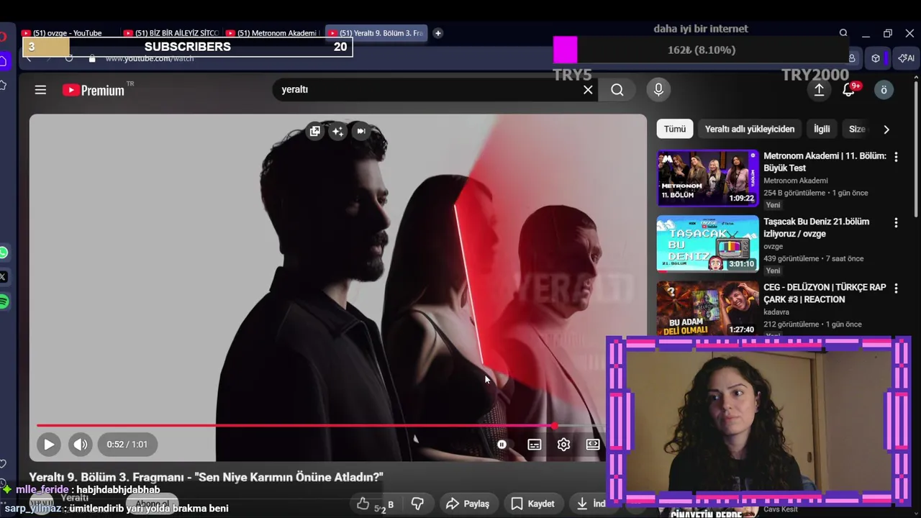This screenshot has height=518, width=921.
Task: Select the partially visible Size chip
Action: click(857, 129)
